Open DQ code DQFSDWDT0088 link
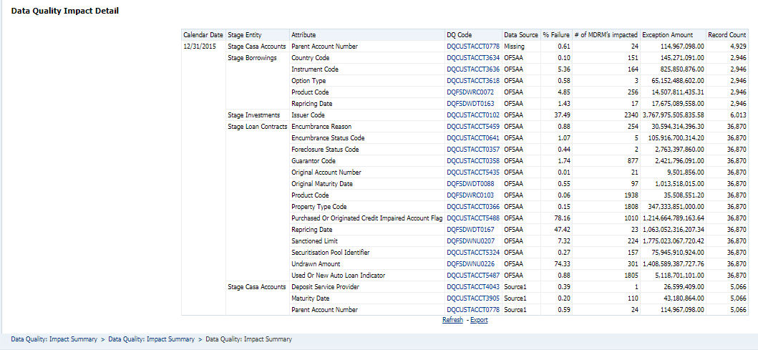Screen dimensions: 758x350 click(470, 184)
